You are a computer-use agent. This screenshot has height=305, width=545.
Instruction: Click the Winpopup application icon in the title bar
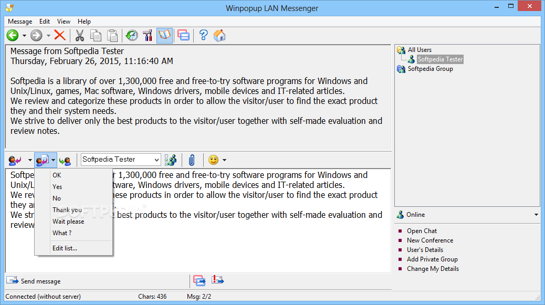point(9,8)
